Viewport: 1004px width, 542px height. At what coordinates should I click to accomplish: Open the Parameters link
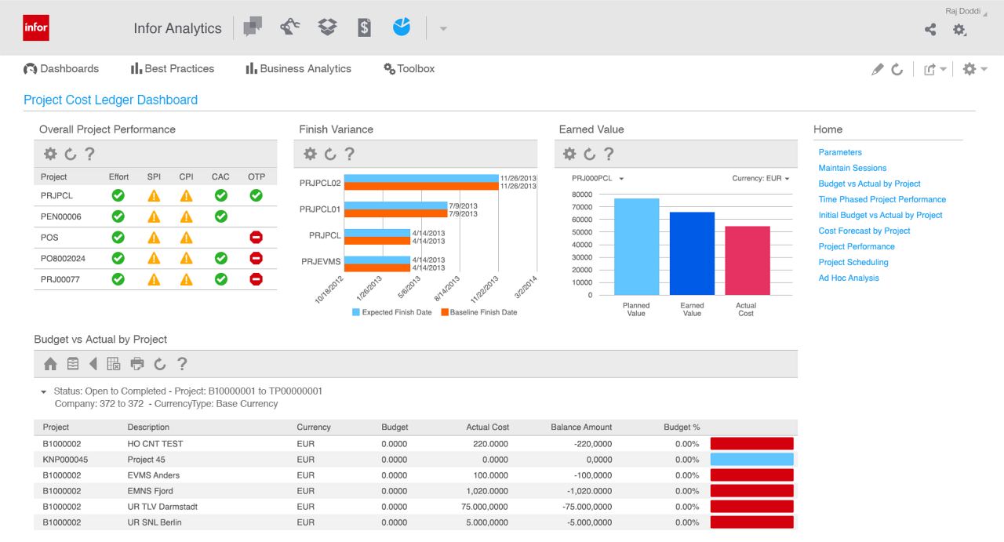pyautogui.click(x=840, y=152)
